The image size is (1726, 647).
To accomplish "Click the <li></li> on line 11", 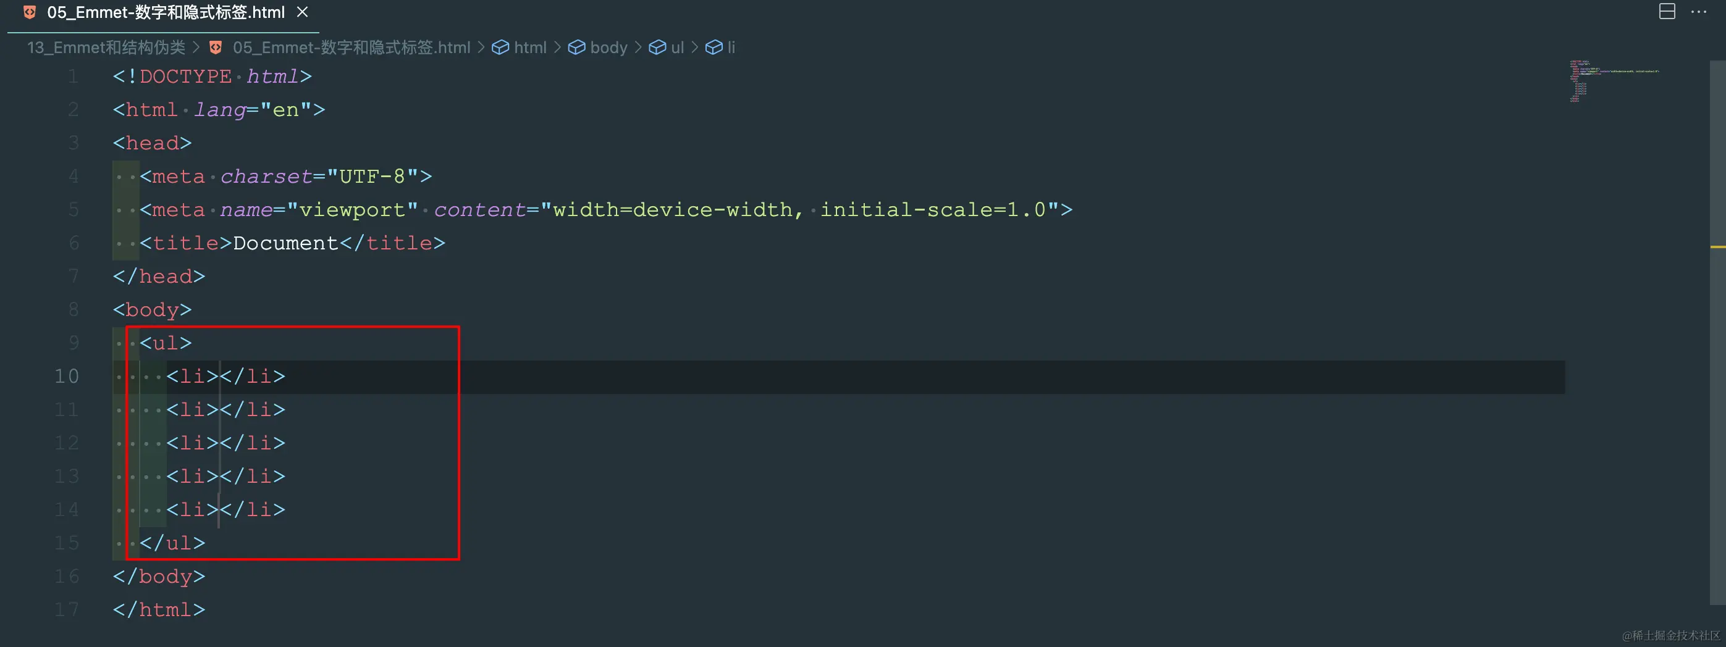I will 226,410.
